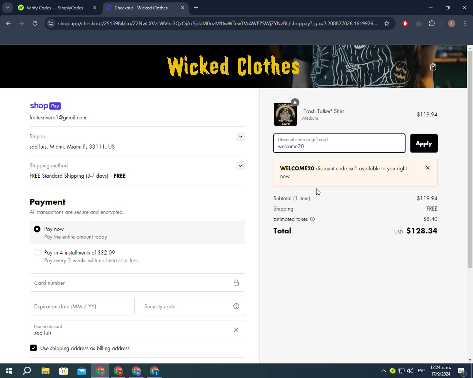Show hidden system tray icons

coord(383,371)
